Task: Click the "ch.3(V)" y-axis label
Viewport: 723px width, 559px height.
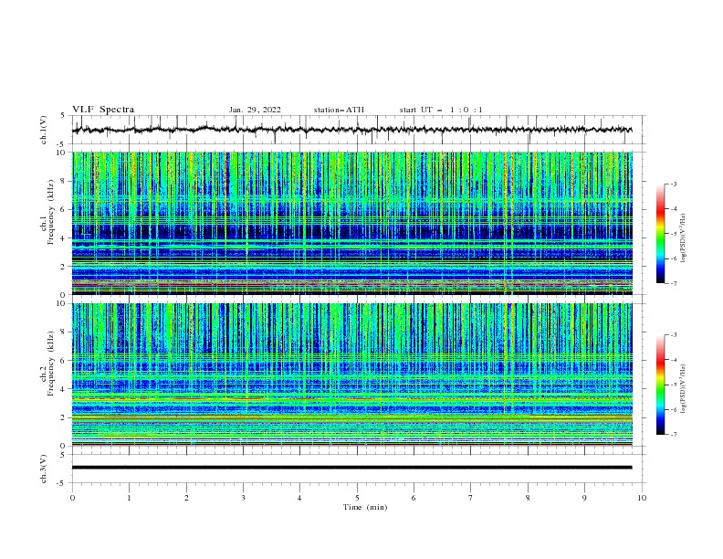Action: (44, 469)
